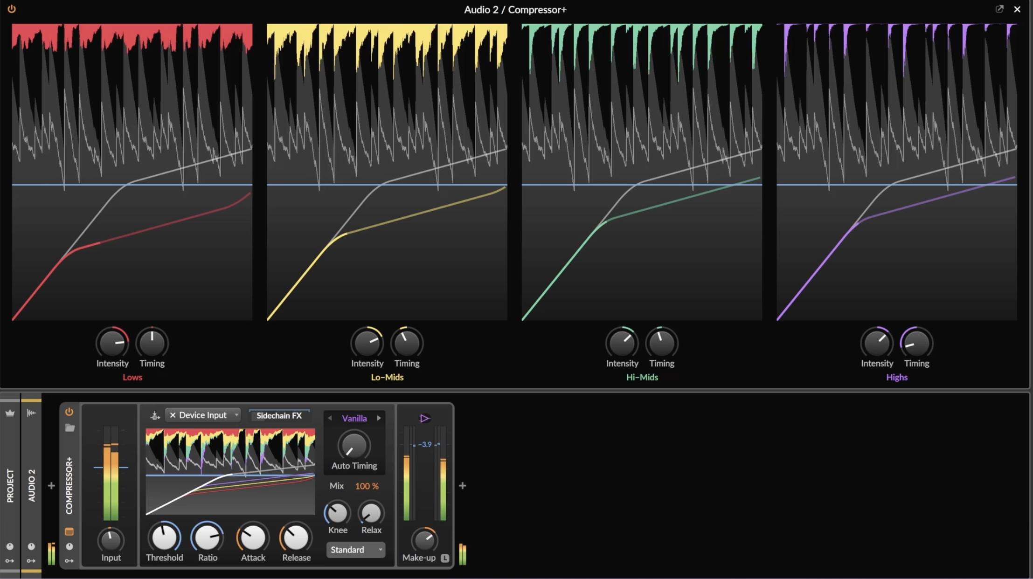
Task: Click the Input gain knob
Action: point(111,540)
